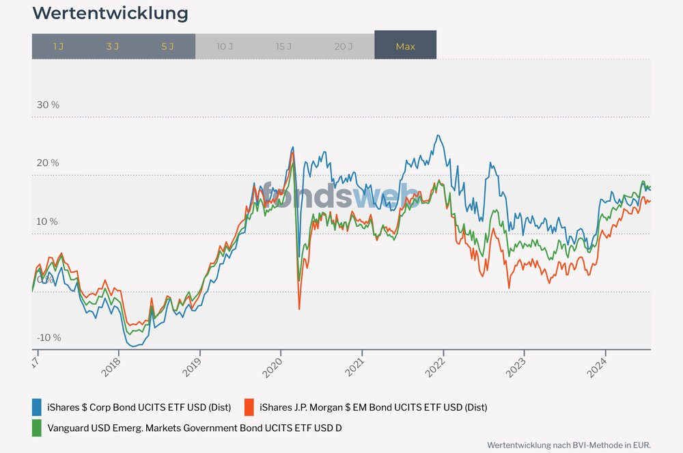Click the -10 % y-axis label
The width and height of the screenshot is (683, 453).
(49, 338)
